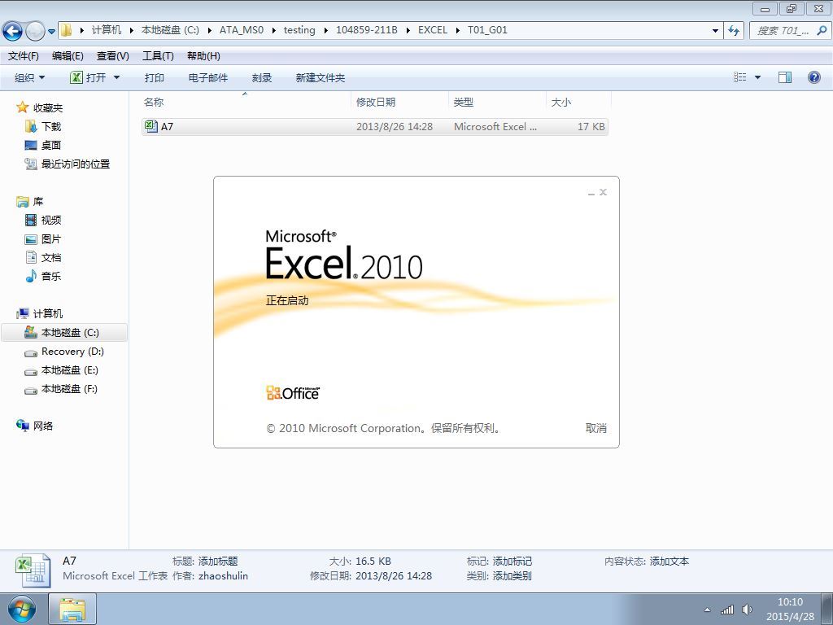Open the 音乐 library
This screenshot has height=625, width=833.
point(51,277)
